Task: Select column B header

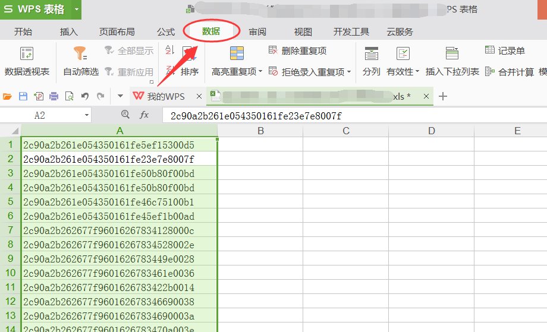Action: click(x=260, y=131)
